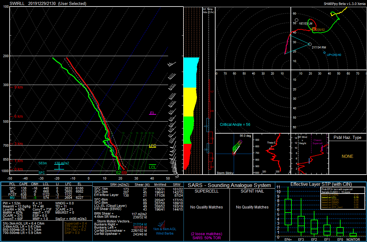Click the cyan effective inflow layer bracket
Screen dimensions: 367x242
[x=59, y=167]
